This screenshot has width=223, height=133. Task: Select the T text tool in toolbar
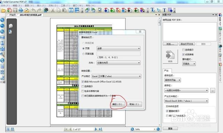tap(164, 10)
